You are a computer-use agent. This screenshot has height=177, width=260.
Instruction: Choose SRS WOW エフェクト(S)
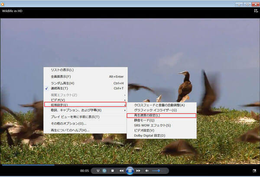pyautogui.click(x=162, y=126)
